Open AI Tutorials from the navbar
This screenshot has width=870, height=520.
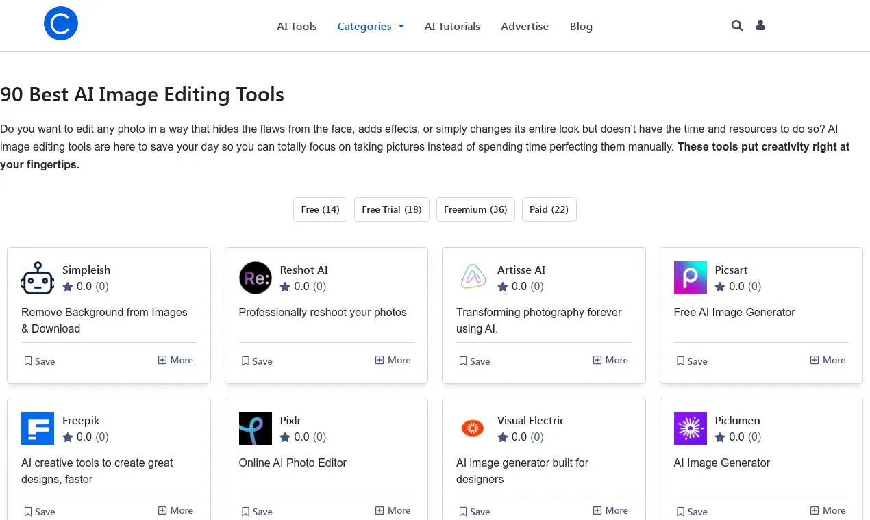(452, 27)
